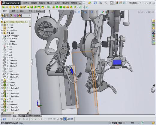Click the Select cursor tool icon
Screen dimensions: 156x125
[x=112, y=3]
